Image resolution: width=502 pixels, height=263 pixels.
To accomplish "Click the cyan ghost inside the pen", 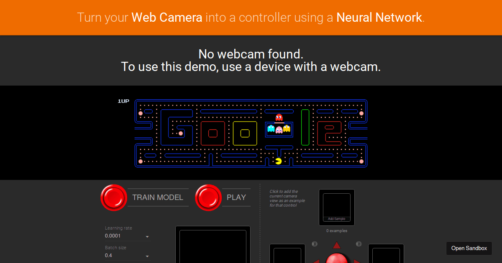I will [x=271, y=129].
